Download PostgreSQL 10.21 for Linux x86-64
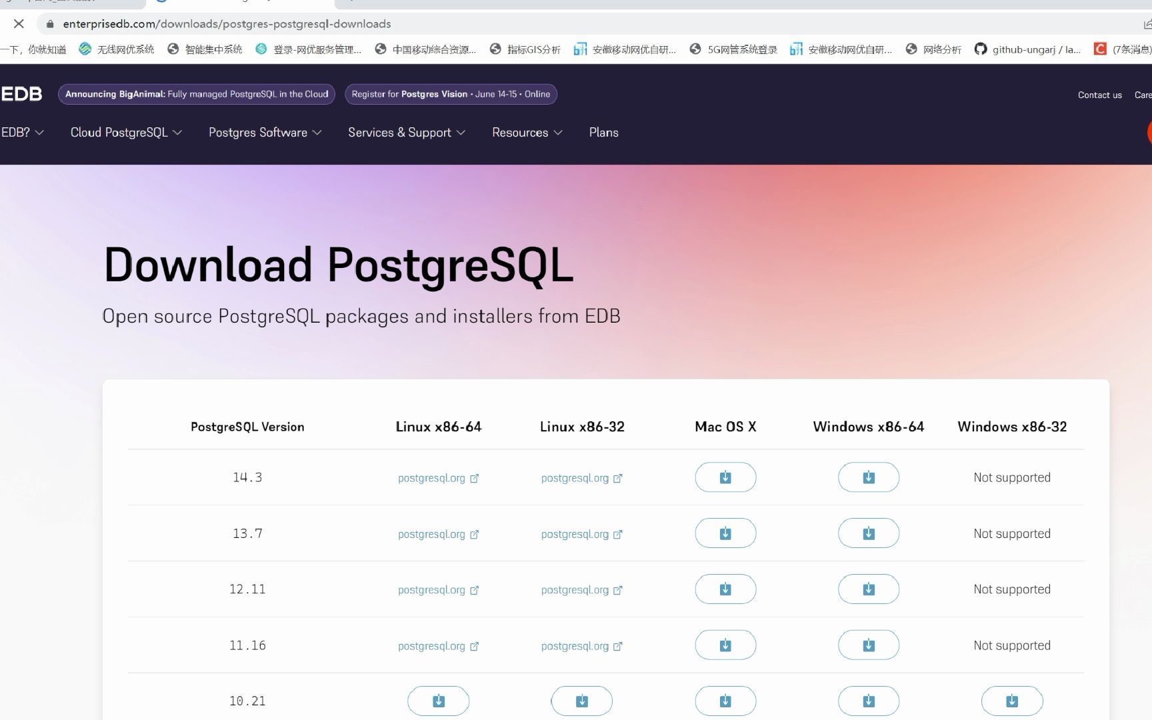The image size is (1152, 720). pyautogui.click(x=439, y=701)
